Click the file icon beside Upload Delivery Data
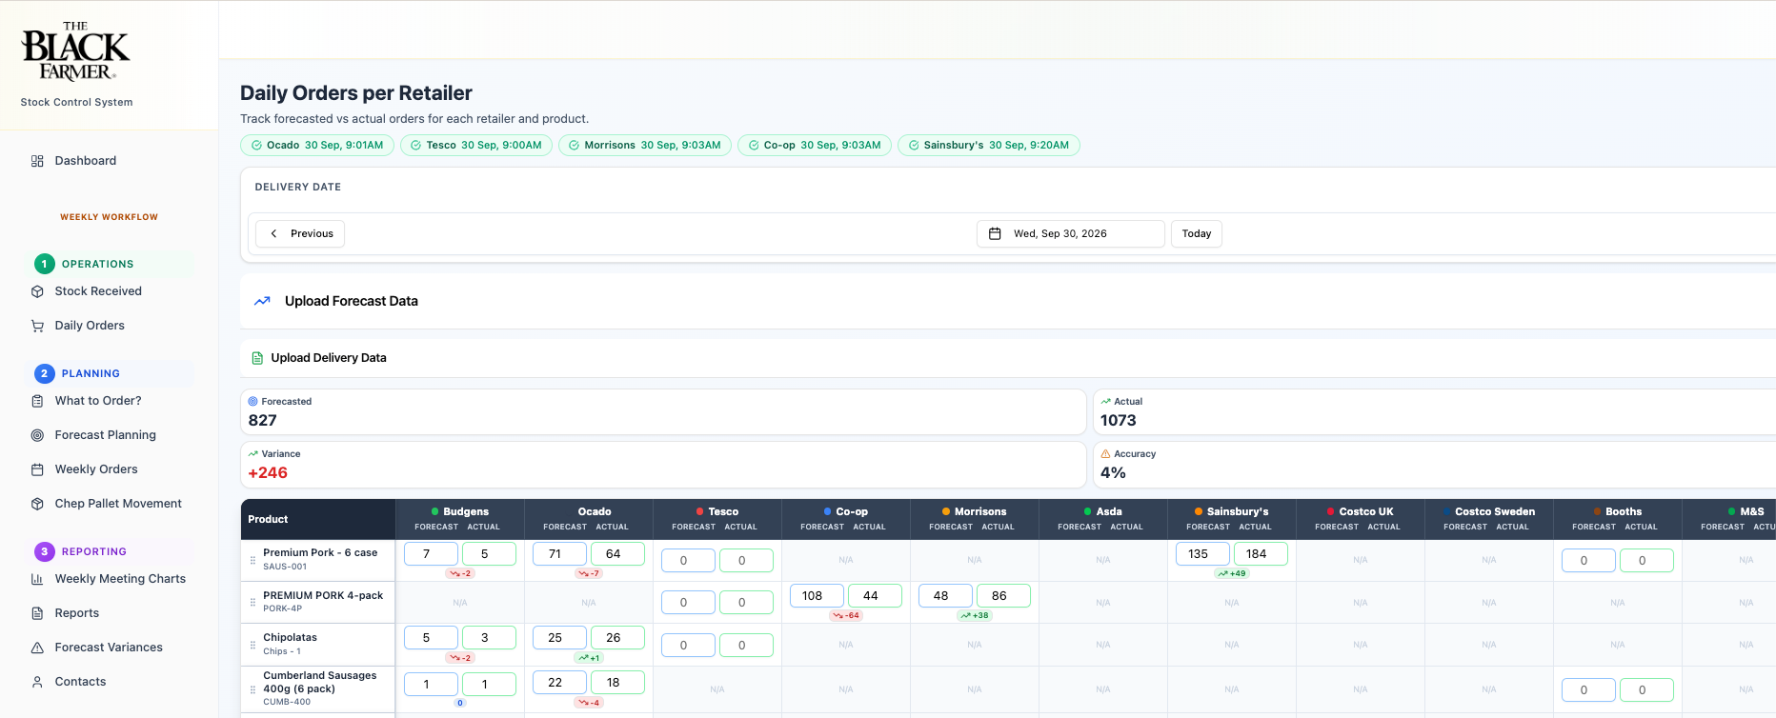Screen dimensions: 1776x718 (x=257, y=358)
